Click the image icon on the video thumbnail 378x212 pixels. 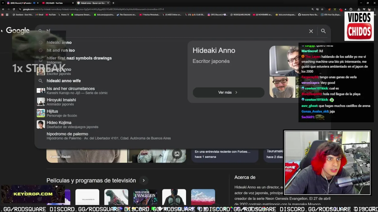pos(177,154)
